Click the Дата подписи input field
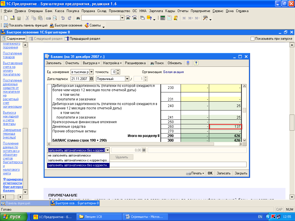Screen dimensions: 295x221 coord(80,79)
